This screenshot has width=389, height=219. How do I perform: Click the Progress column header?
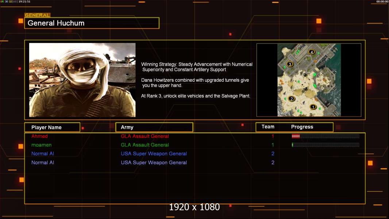[302, 127]
